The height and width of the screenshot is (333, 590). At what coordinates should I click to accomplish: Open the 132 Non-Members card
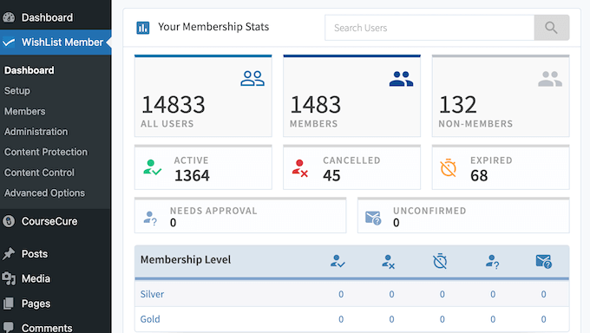501,96
